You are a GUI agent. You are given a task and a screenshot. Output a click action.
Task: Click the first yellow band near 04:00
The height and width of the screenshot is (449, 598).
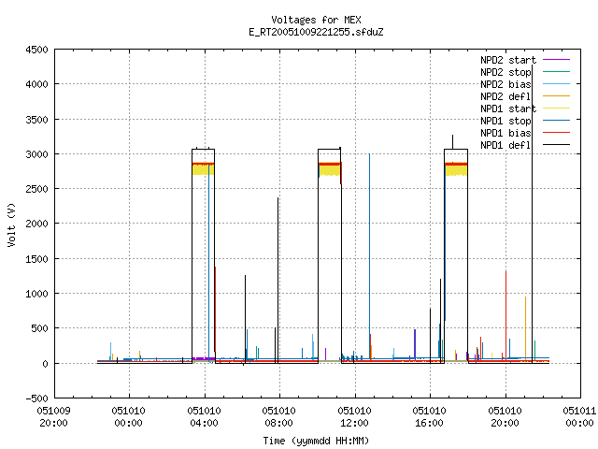pos(204,170)
